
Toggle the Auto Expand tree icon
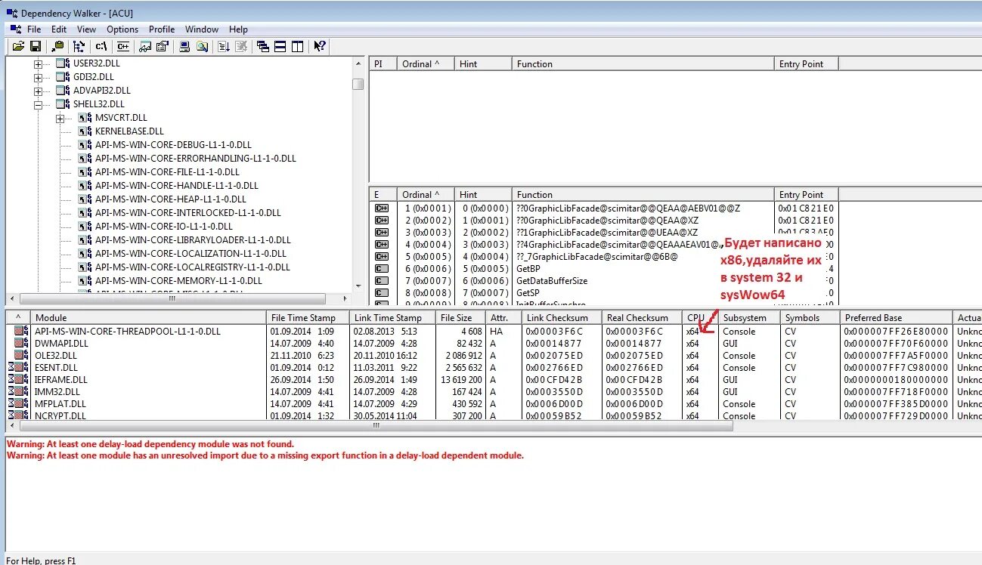(79, 46)
